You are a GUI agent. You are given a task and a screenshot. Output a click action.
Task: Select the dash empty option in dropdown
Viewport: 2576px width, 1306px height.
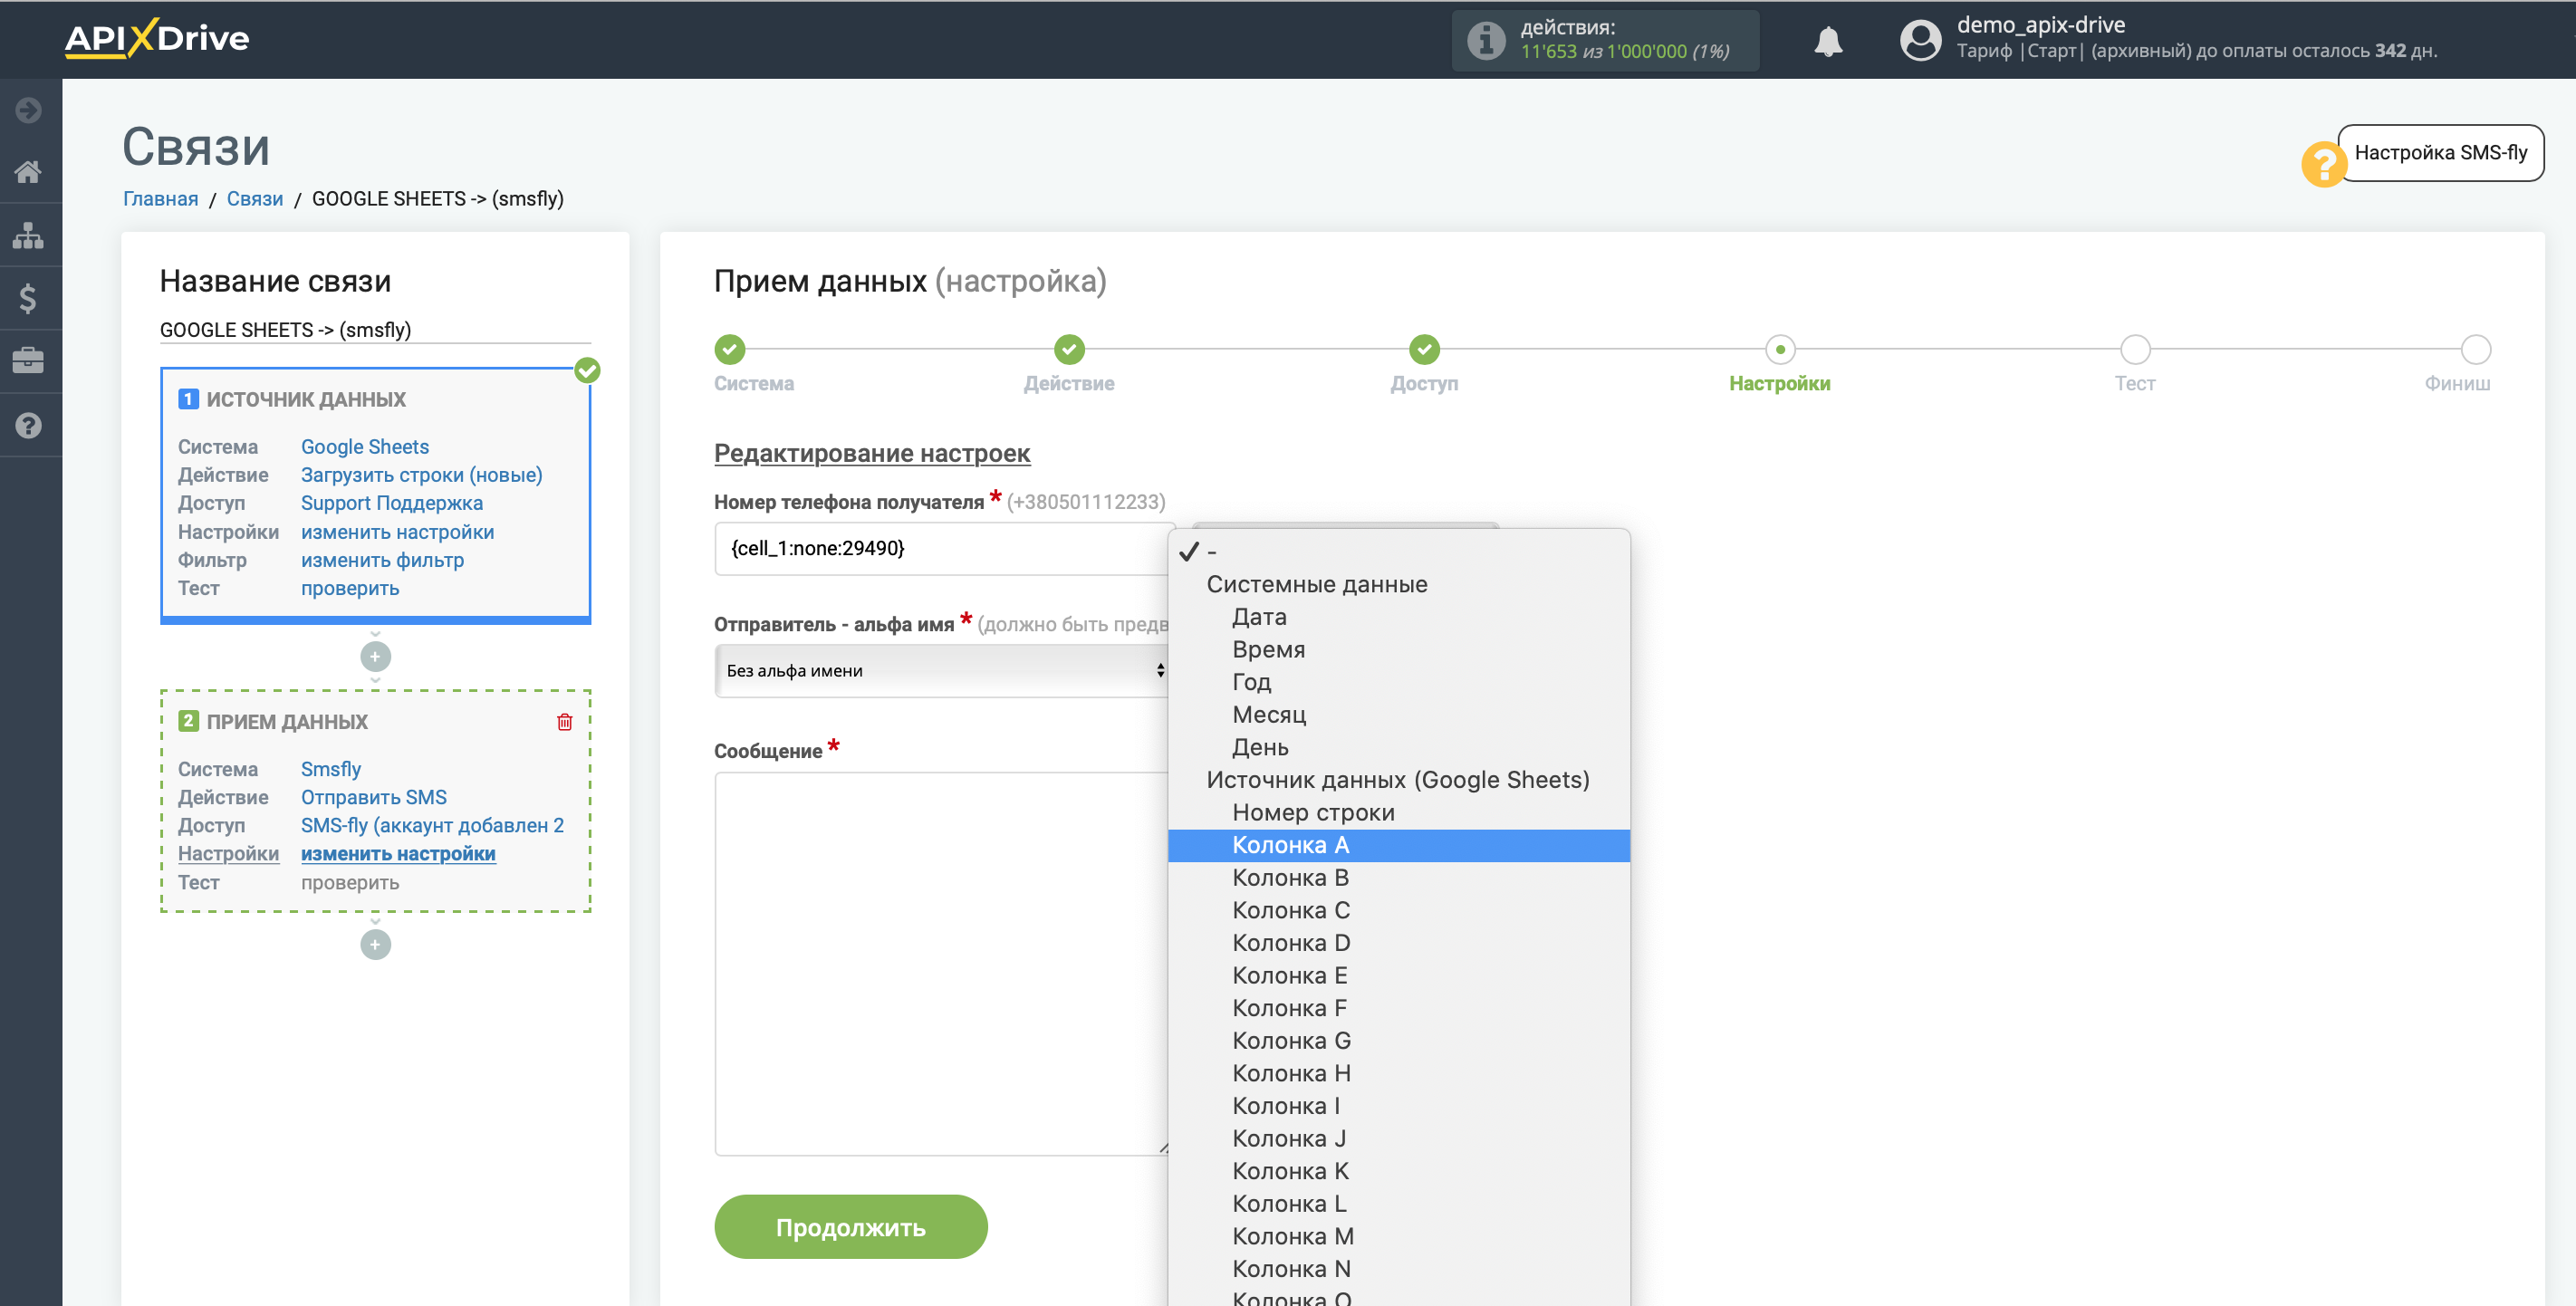[x=1399, y=552]
